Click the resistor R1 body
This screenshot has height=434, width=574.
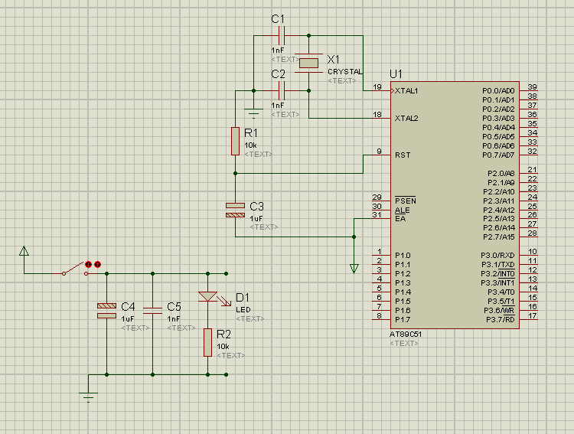click(236, 141)
